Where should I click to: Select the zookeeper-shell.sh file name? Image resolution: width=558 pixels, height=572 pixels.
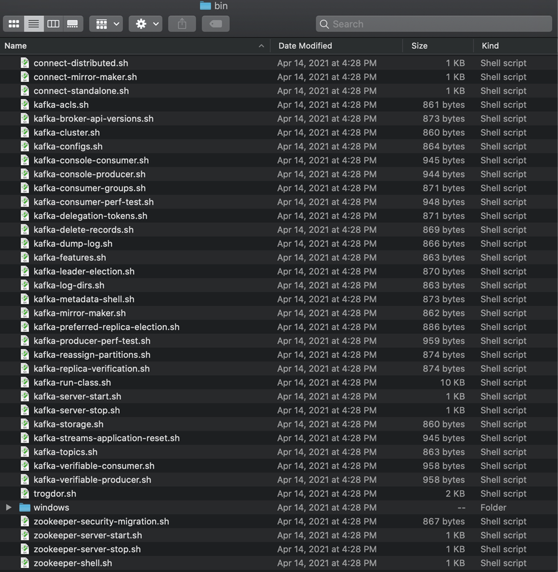point(73,563)
